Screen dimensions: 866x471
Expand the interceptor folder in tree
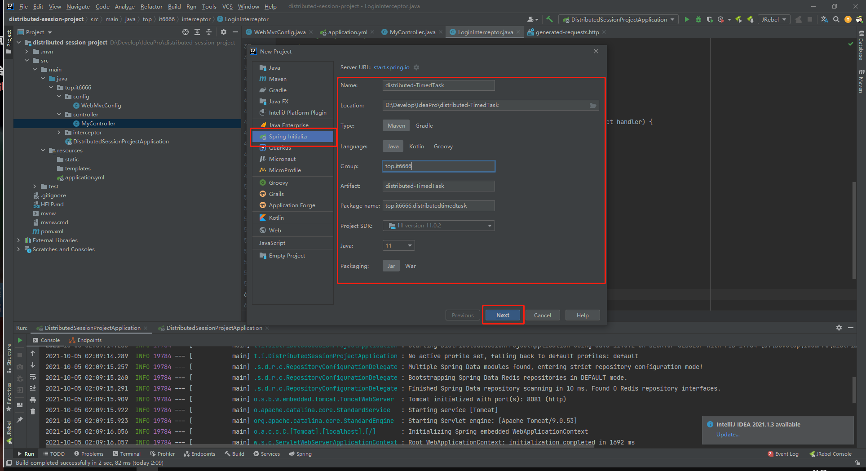click(x=59, y=133)
